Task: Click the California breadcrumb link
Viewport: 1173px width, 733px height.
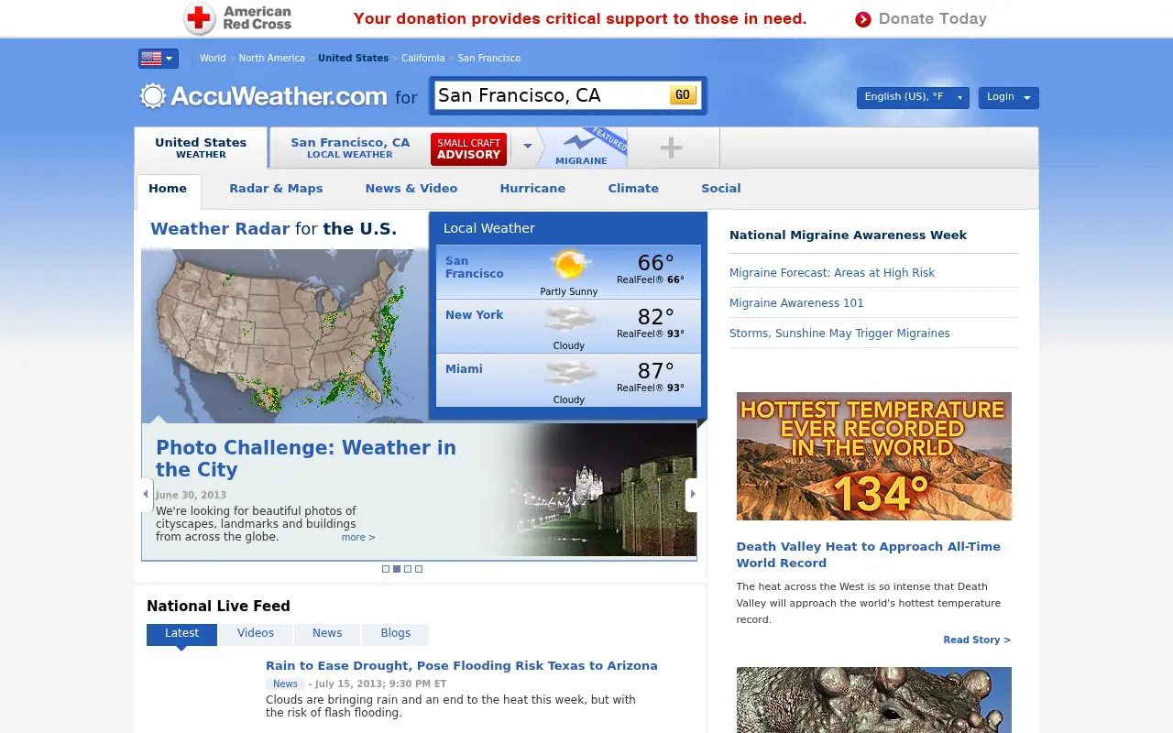Action: 423,59
